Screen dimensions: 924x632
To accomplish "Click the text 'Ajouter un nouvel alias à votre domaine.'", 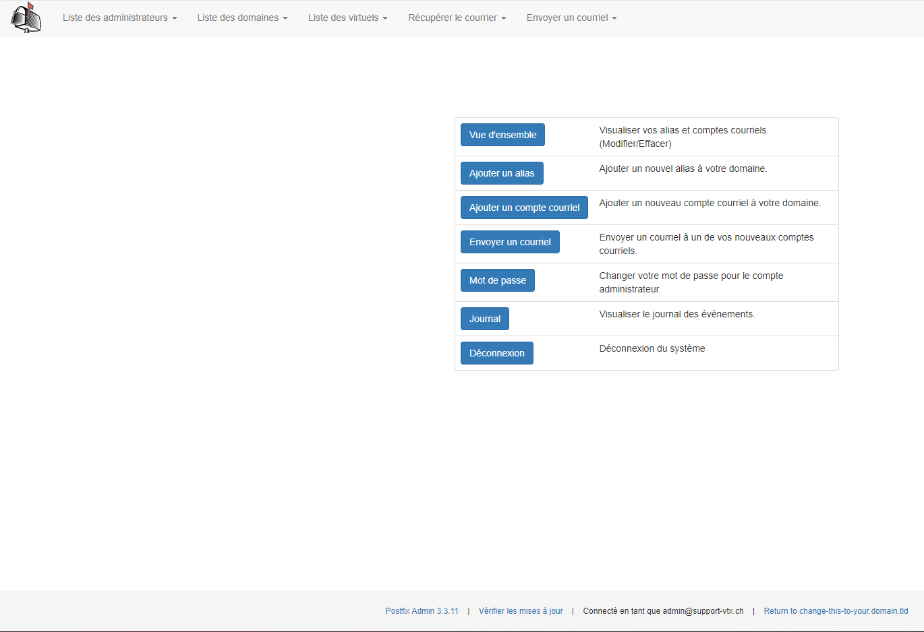I will point(683,168).
